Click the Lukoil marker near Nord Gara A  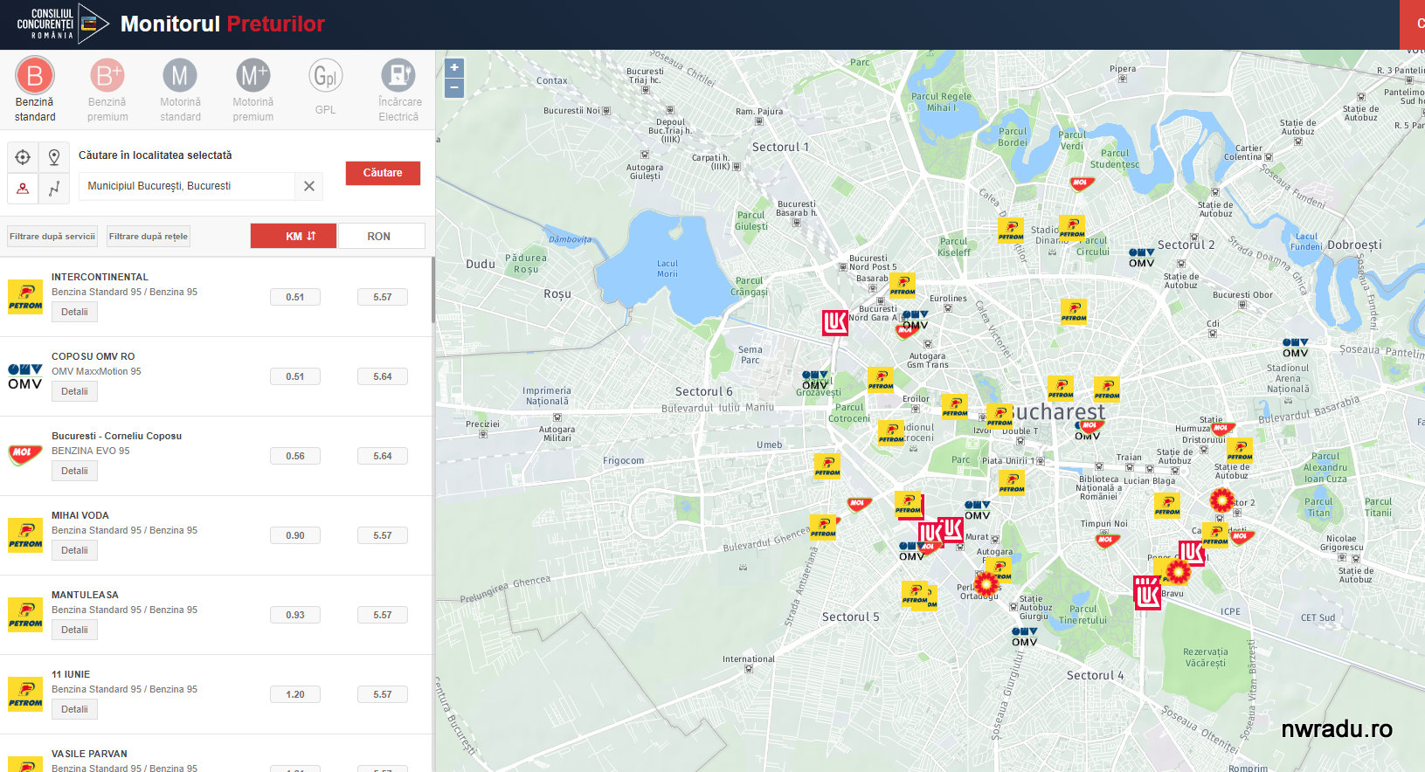coord(835,323)
